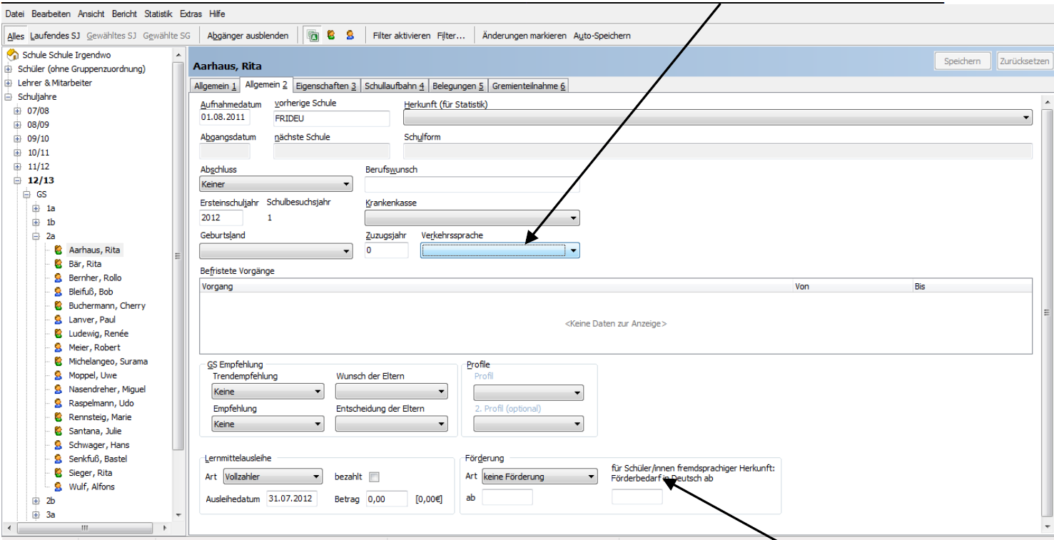
Task: Click the student icon next to Meier, Robert
Action: [x=59, y=347]
